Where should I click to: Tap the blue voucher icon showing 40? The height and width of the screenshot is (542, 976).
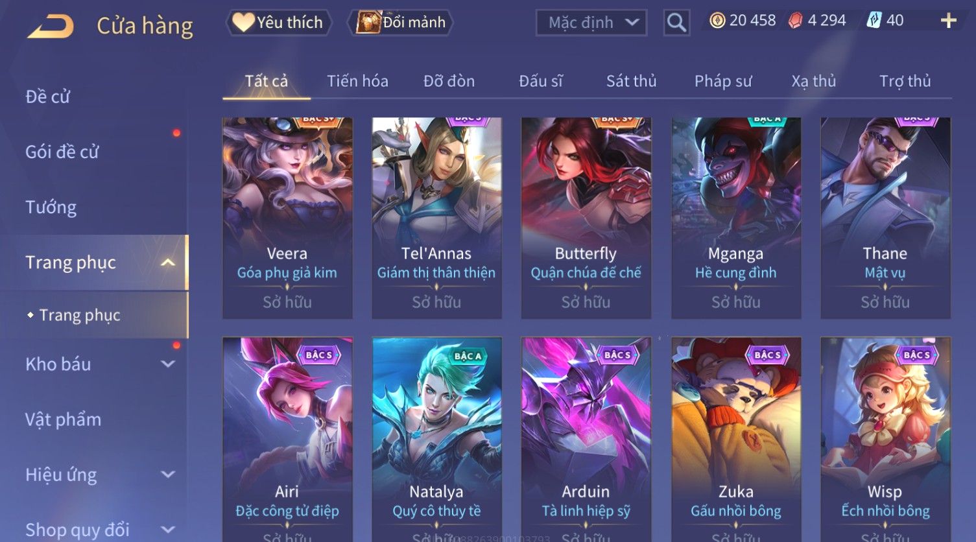874,21
